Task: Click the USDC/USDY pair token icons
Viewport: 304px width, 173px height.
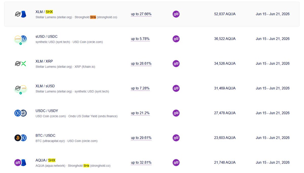Action: pos(20,113)
